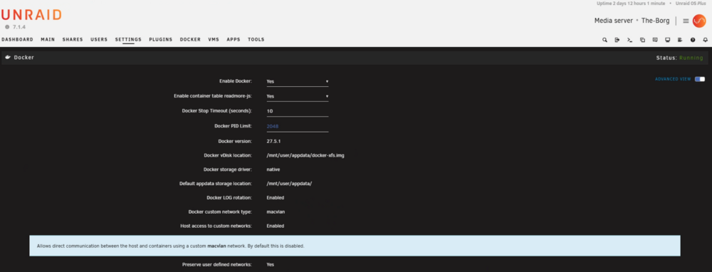Open the file manager icon

642,40
